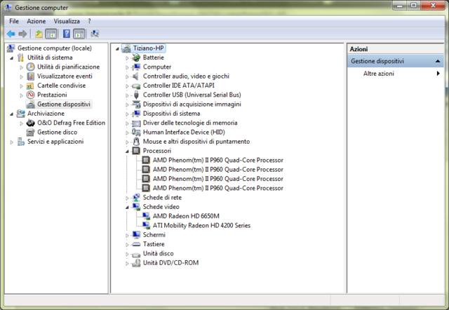
Task: Collapse the Schede video category
Action: [x=128, y=207]
